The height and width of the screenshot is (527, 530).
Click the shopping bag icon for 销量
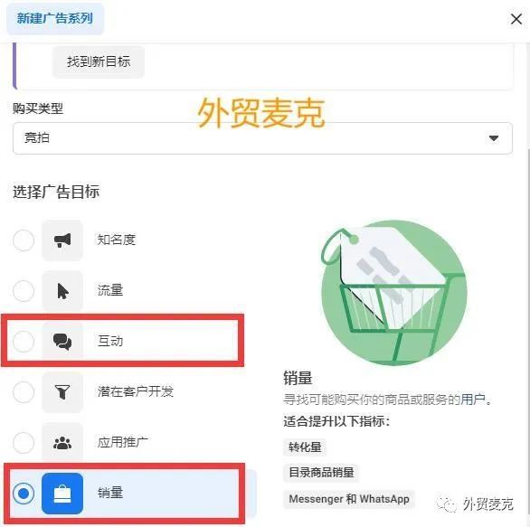click(62, 494)
